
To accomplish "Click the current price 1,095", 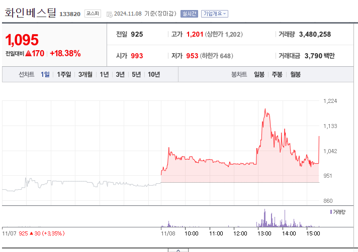I will 22,40.
